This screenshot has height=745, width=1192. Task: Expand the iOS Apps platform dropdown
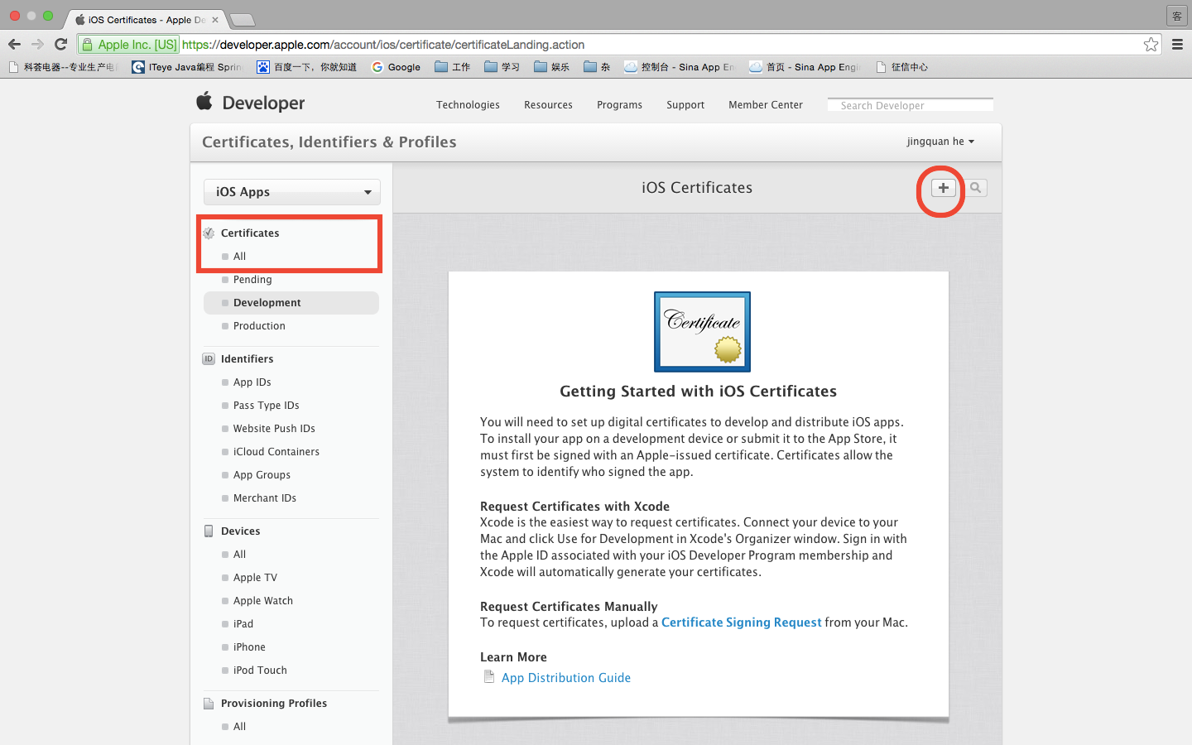click(x=292, y=192)
